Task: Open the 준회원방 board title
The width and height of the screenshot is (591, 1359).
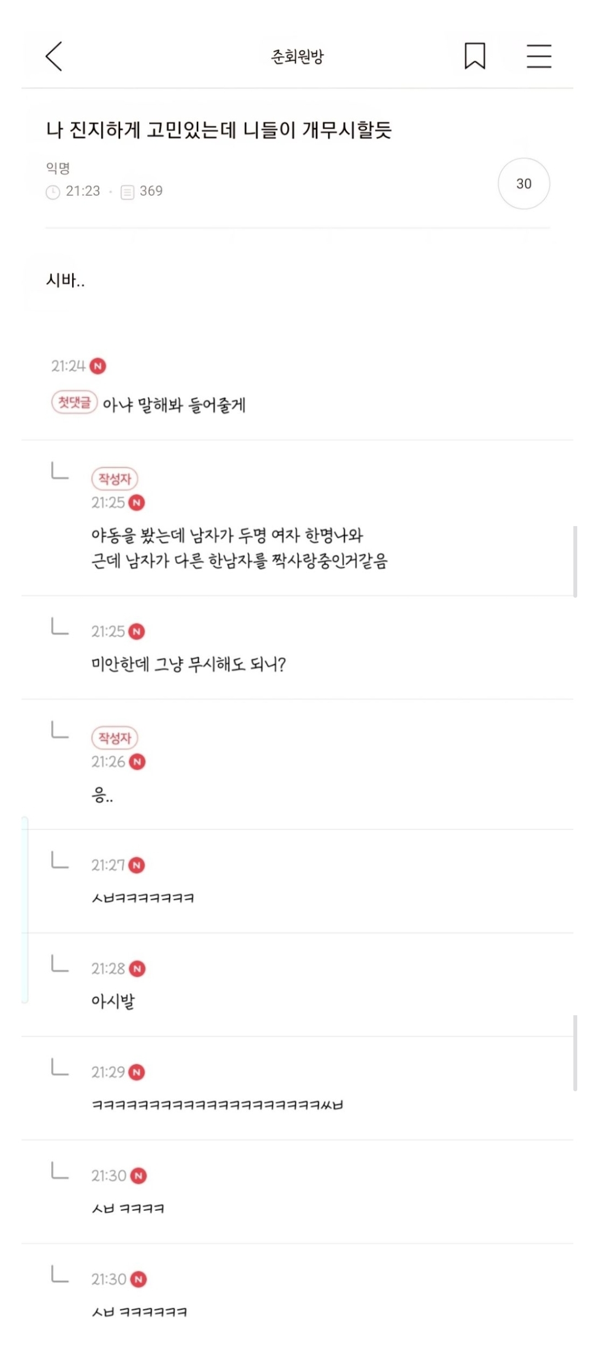Action: tap(297, 56)
